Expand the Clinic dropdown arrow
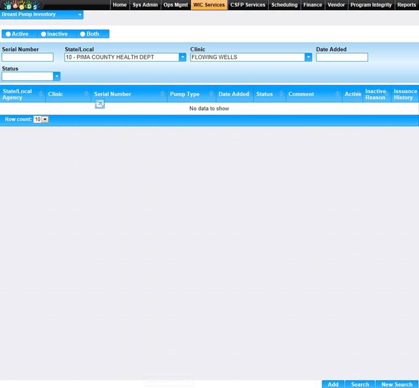Screen dimensions: 419x388 click(308, 57)
